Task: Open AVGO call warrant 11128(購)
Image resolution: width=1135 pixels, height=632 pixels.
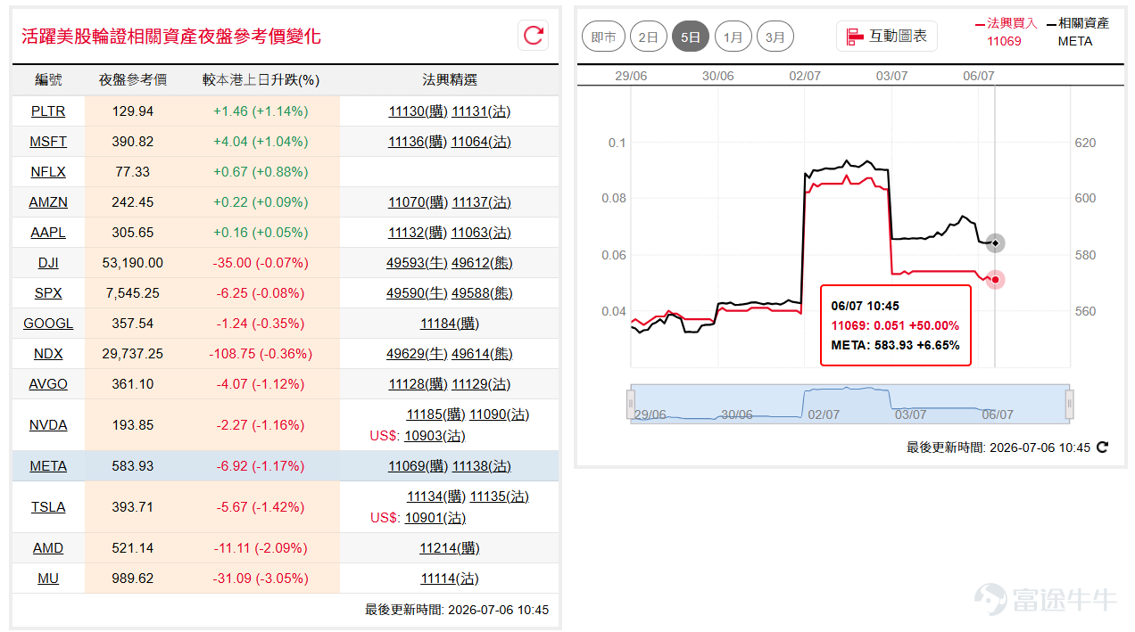Action: pos(418,384)
